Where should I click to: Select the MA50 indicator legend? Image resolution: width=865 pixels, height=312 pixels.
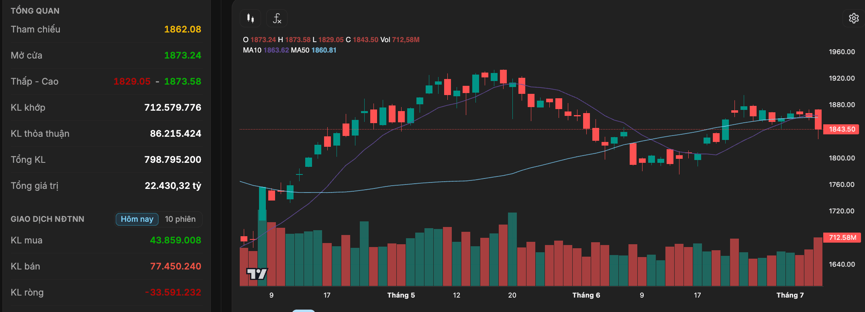point(314,50)
